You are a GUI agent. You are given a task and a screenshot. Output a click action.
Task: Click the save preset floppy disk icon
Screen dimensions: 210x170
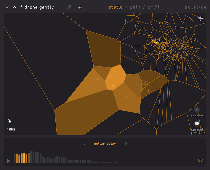coord(70,7)
